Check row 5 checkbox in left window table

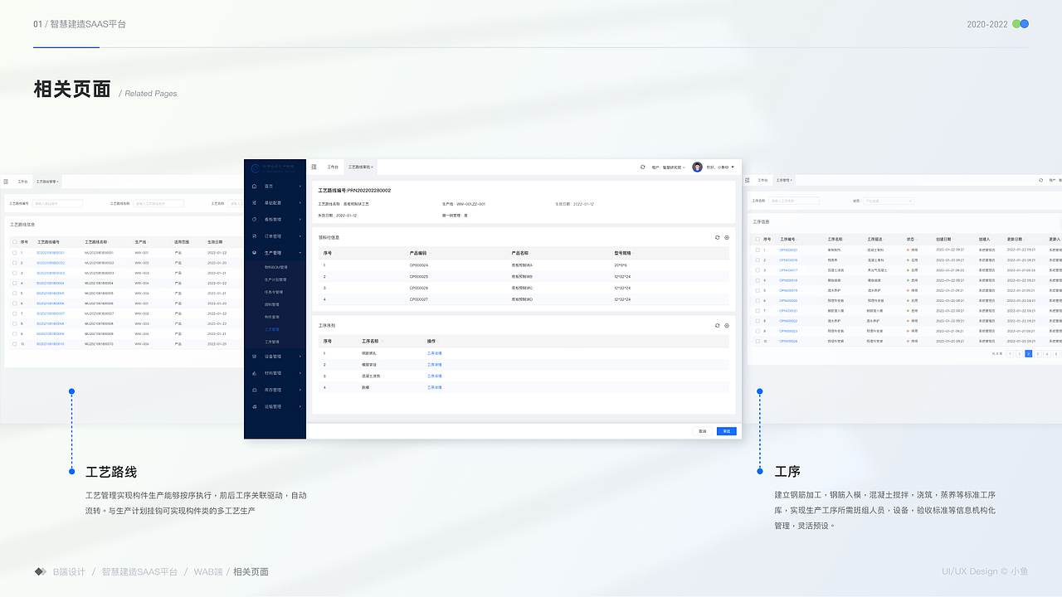click(x=14, y=293)
